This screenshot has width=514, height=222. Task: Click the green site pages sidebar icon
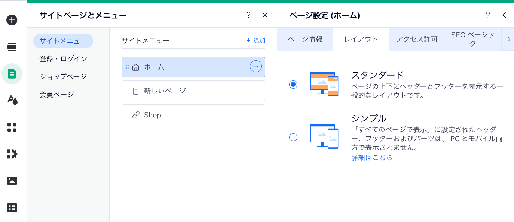[12, 74]
